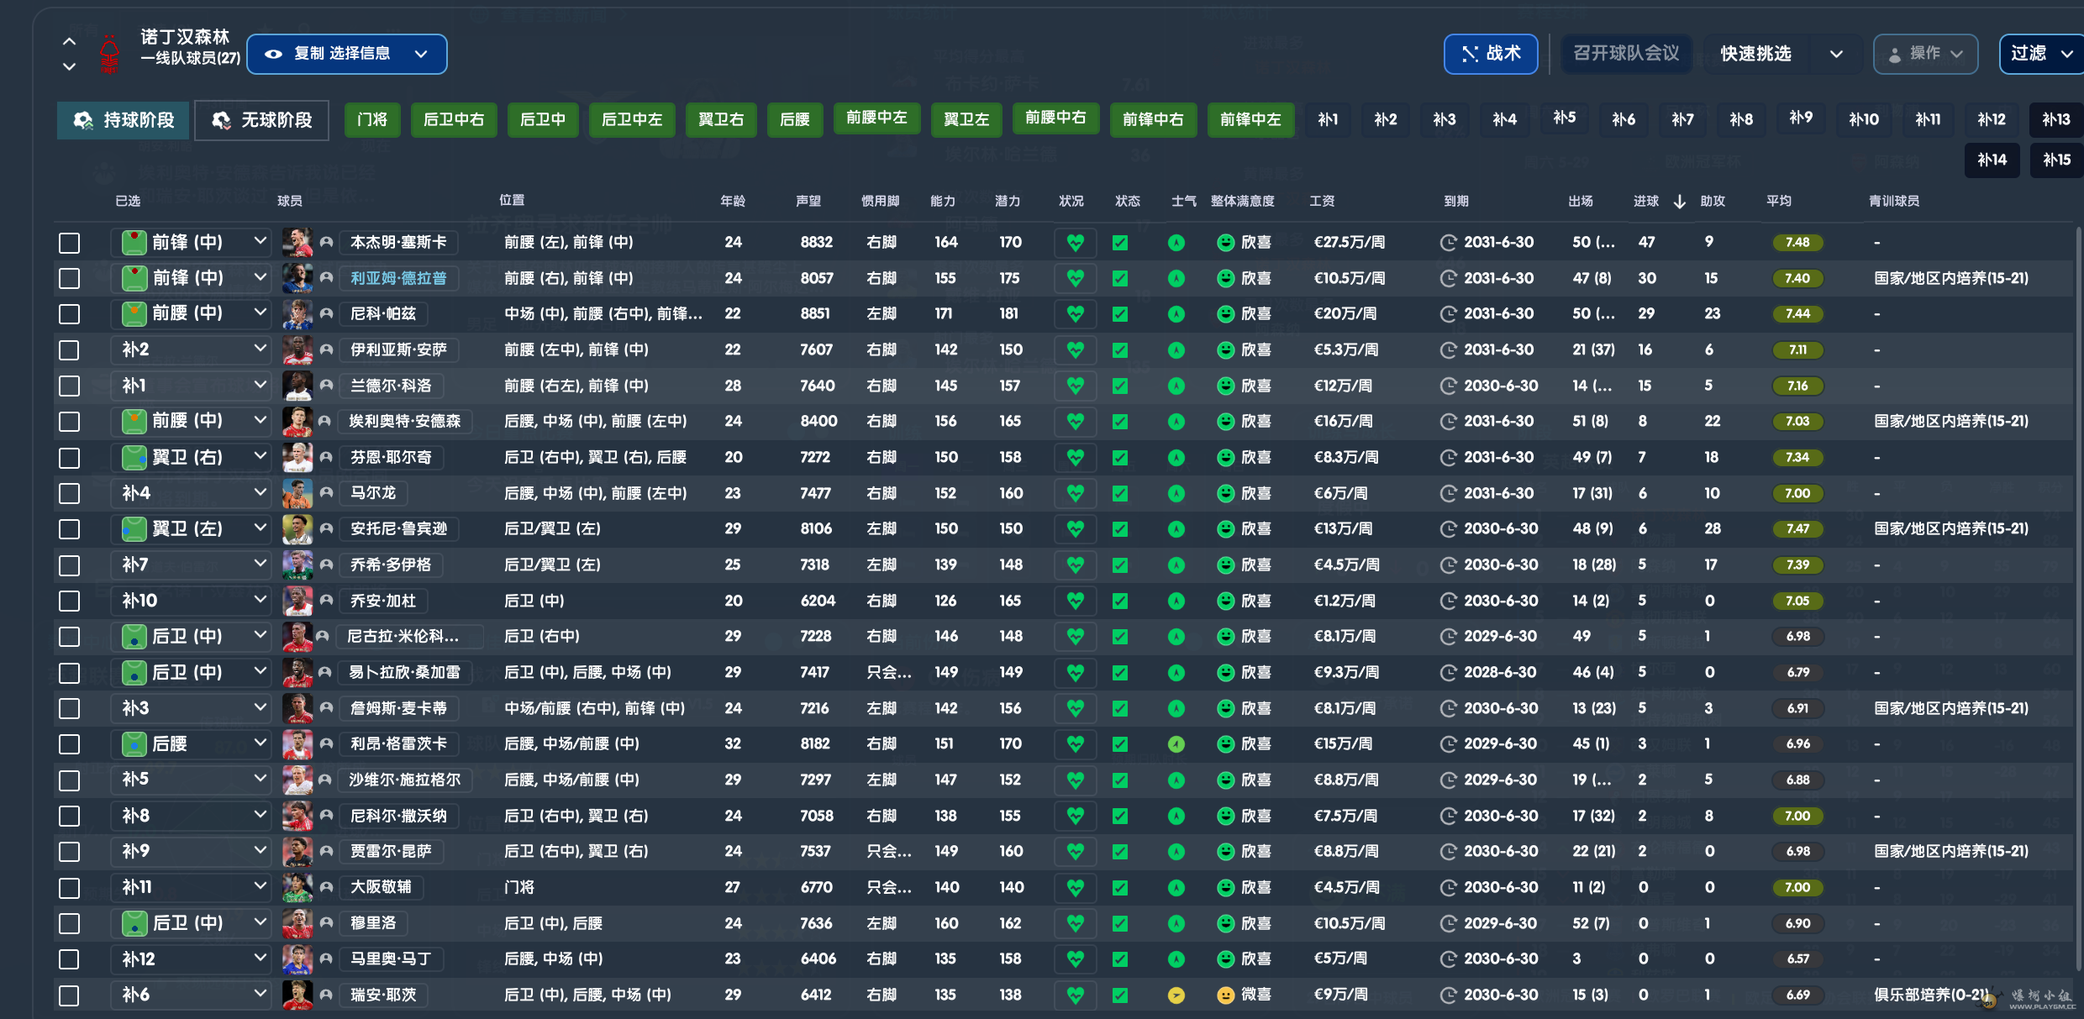Open the 操作 actions dropdown
Screen dimensions: 2084x1019
tap(1925, 54)
